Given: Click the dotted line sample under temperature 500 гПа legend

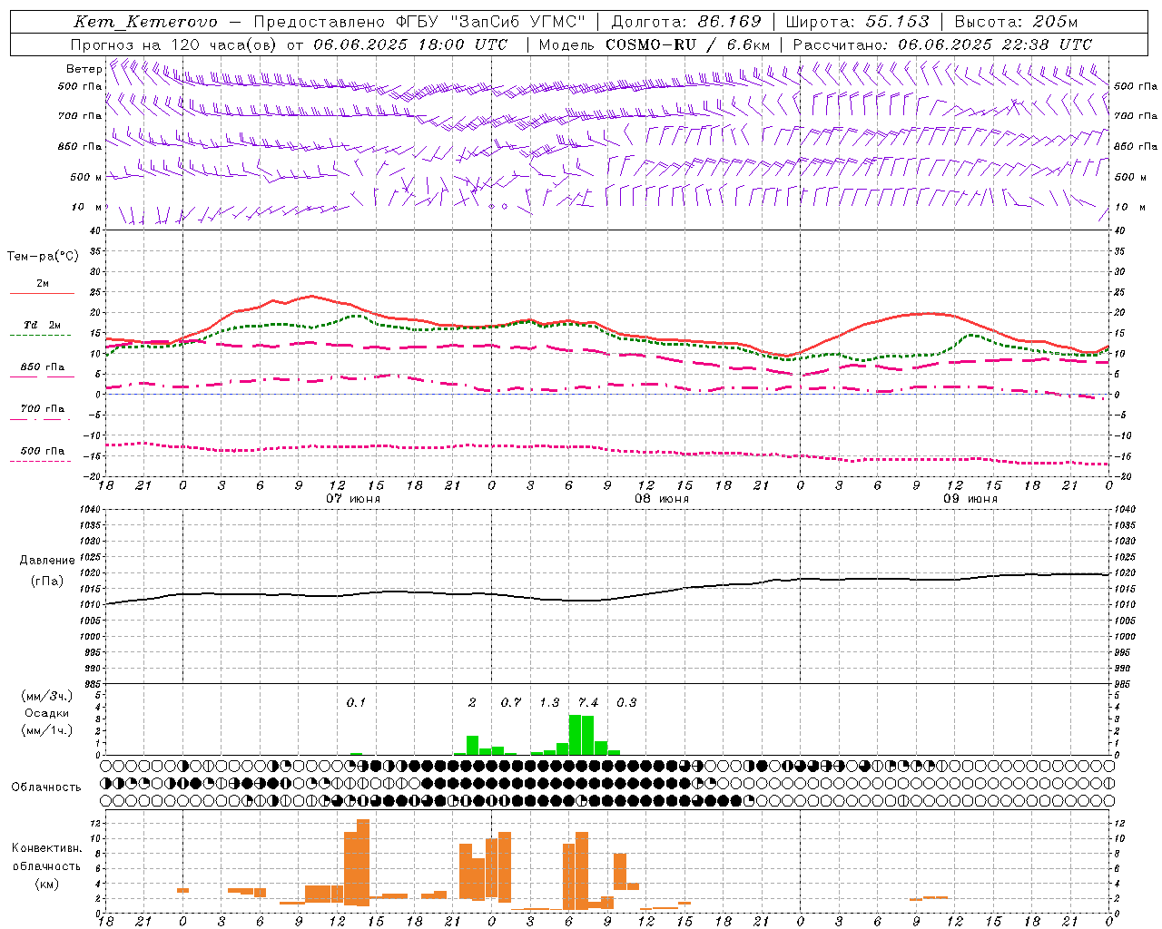Looking at the screenshot, I should tap(40, 462).
